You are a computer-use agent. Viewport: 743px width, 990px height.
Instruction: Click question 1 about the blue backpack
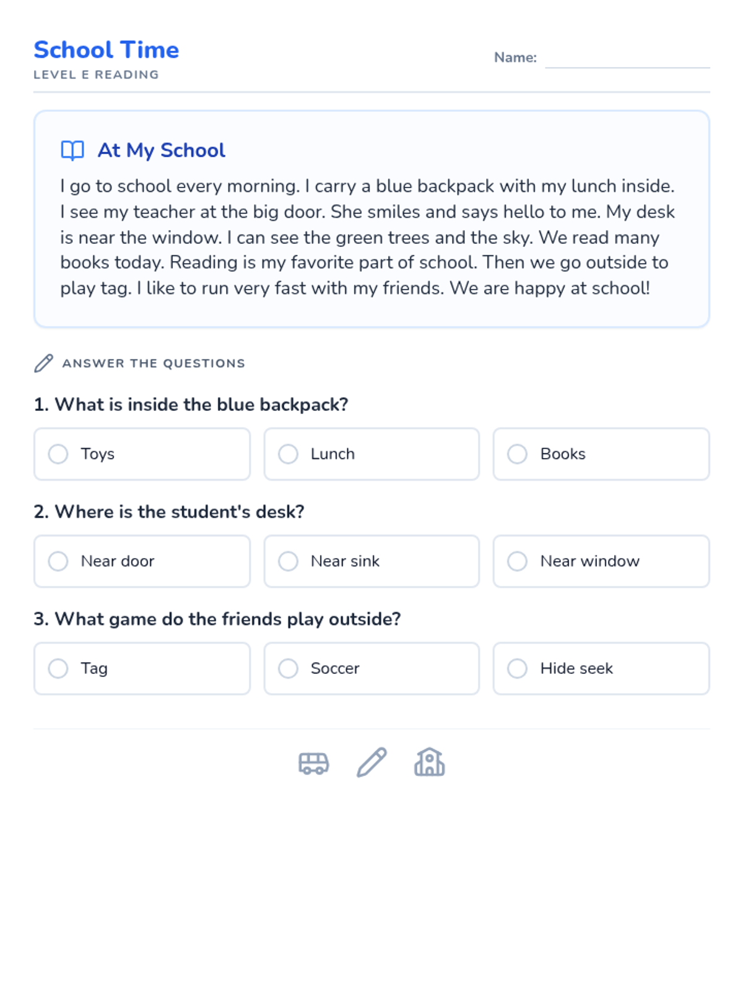click(191, 405)
